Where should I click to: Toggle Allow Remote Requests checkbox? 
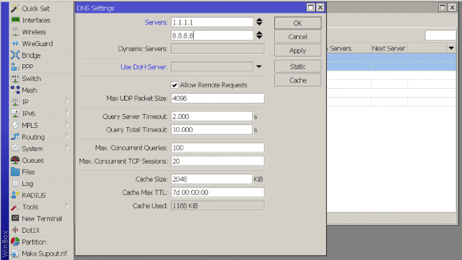(x=174, y=85)
